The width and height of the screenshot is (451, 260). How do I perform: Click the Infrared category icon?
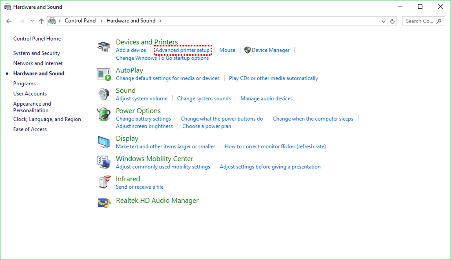104,182
